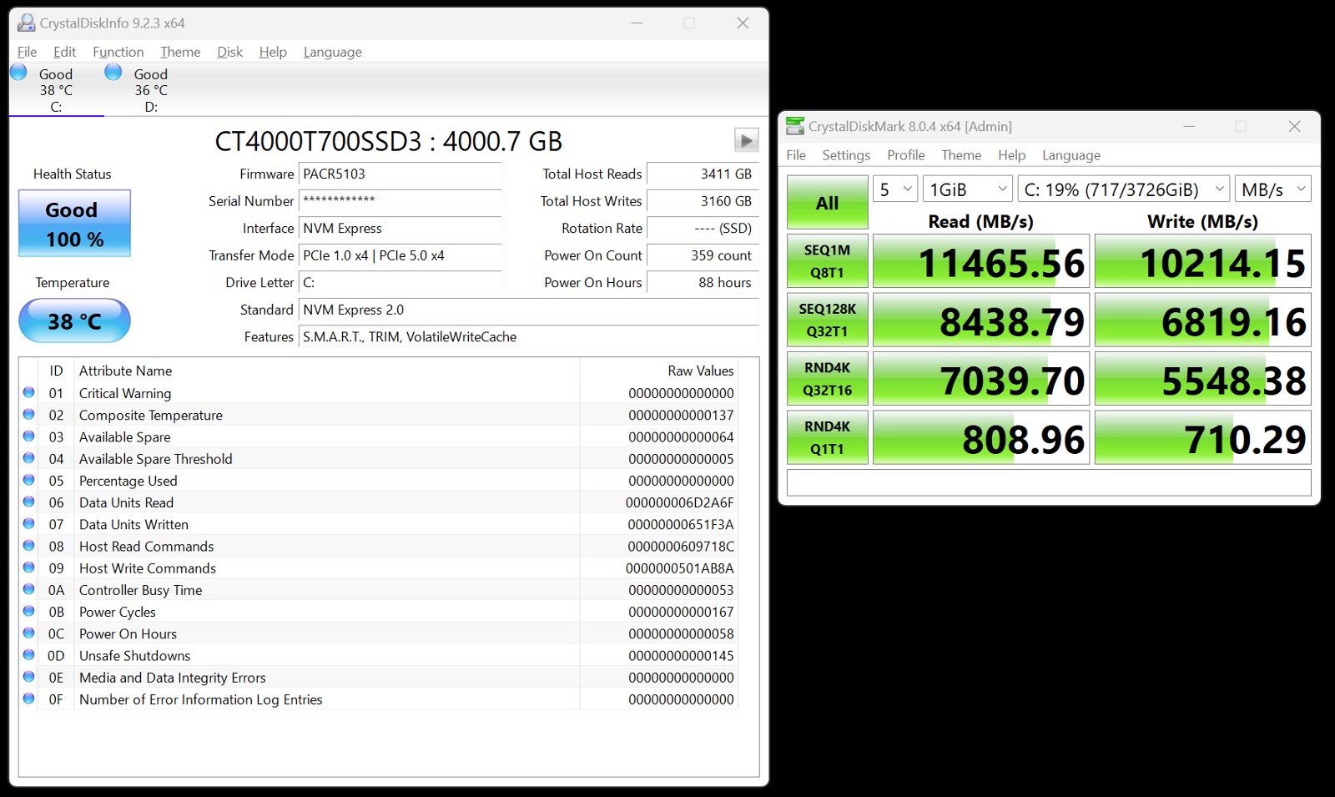Click SEQ128K write result 6819.16

1202,320
